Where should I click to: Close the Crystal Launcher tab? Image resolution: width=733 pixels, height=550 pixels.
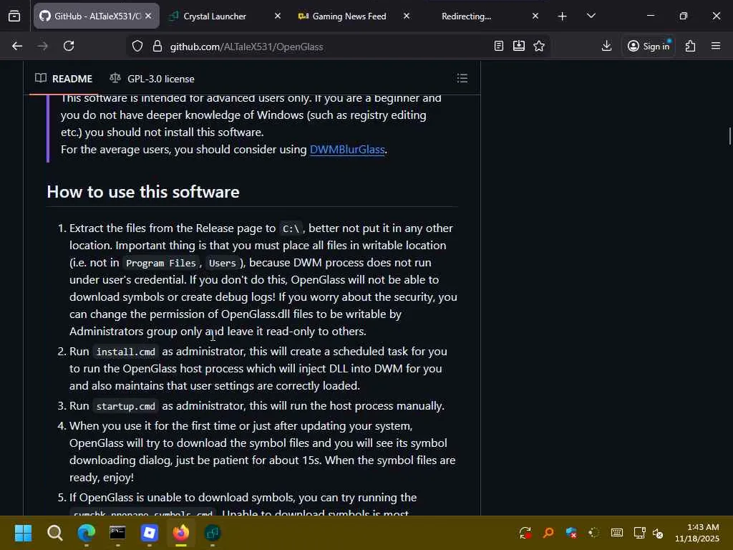(277, 16)
